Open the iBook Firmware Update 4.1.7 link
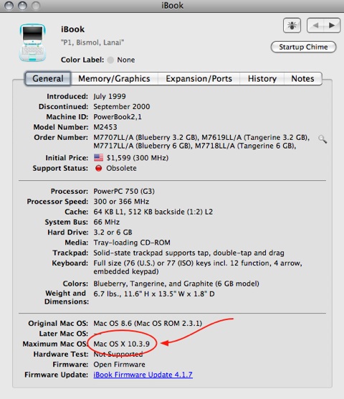This screenshot has height=399, width=344. click(143, 375)
